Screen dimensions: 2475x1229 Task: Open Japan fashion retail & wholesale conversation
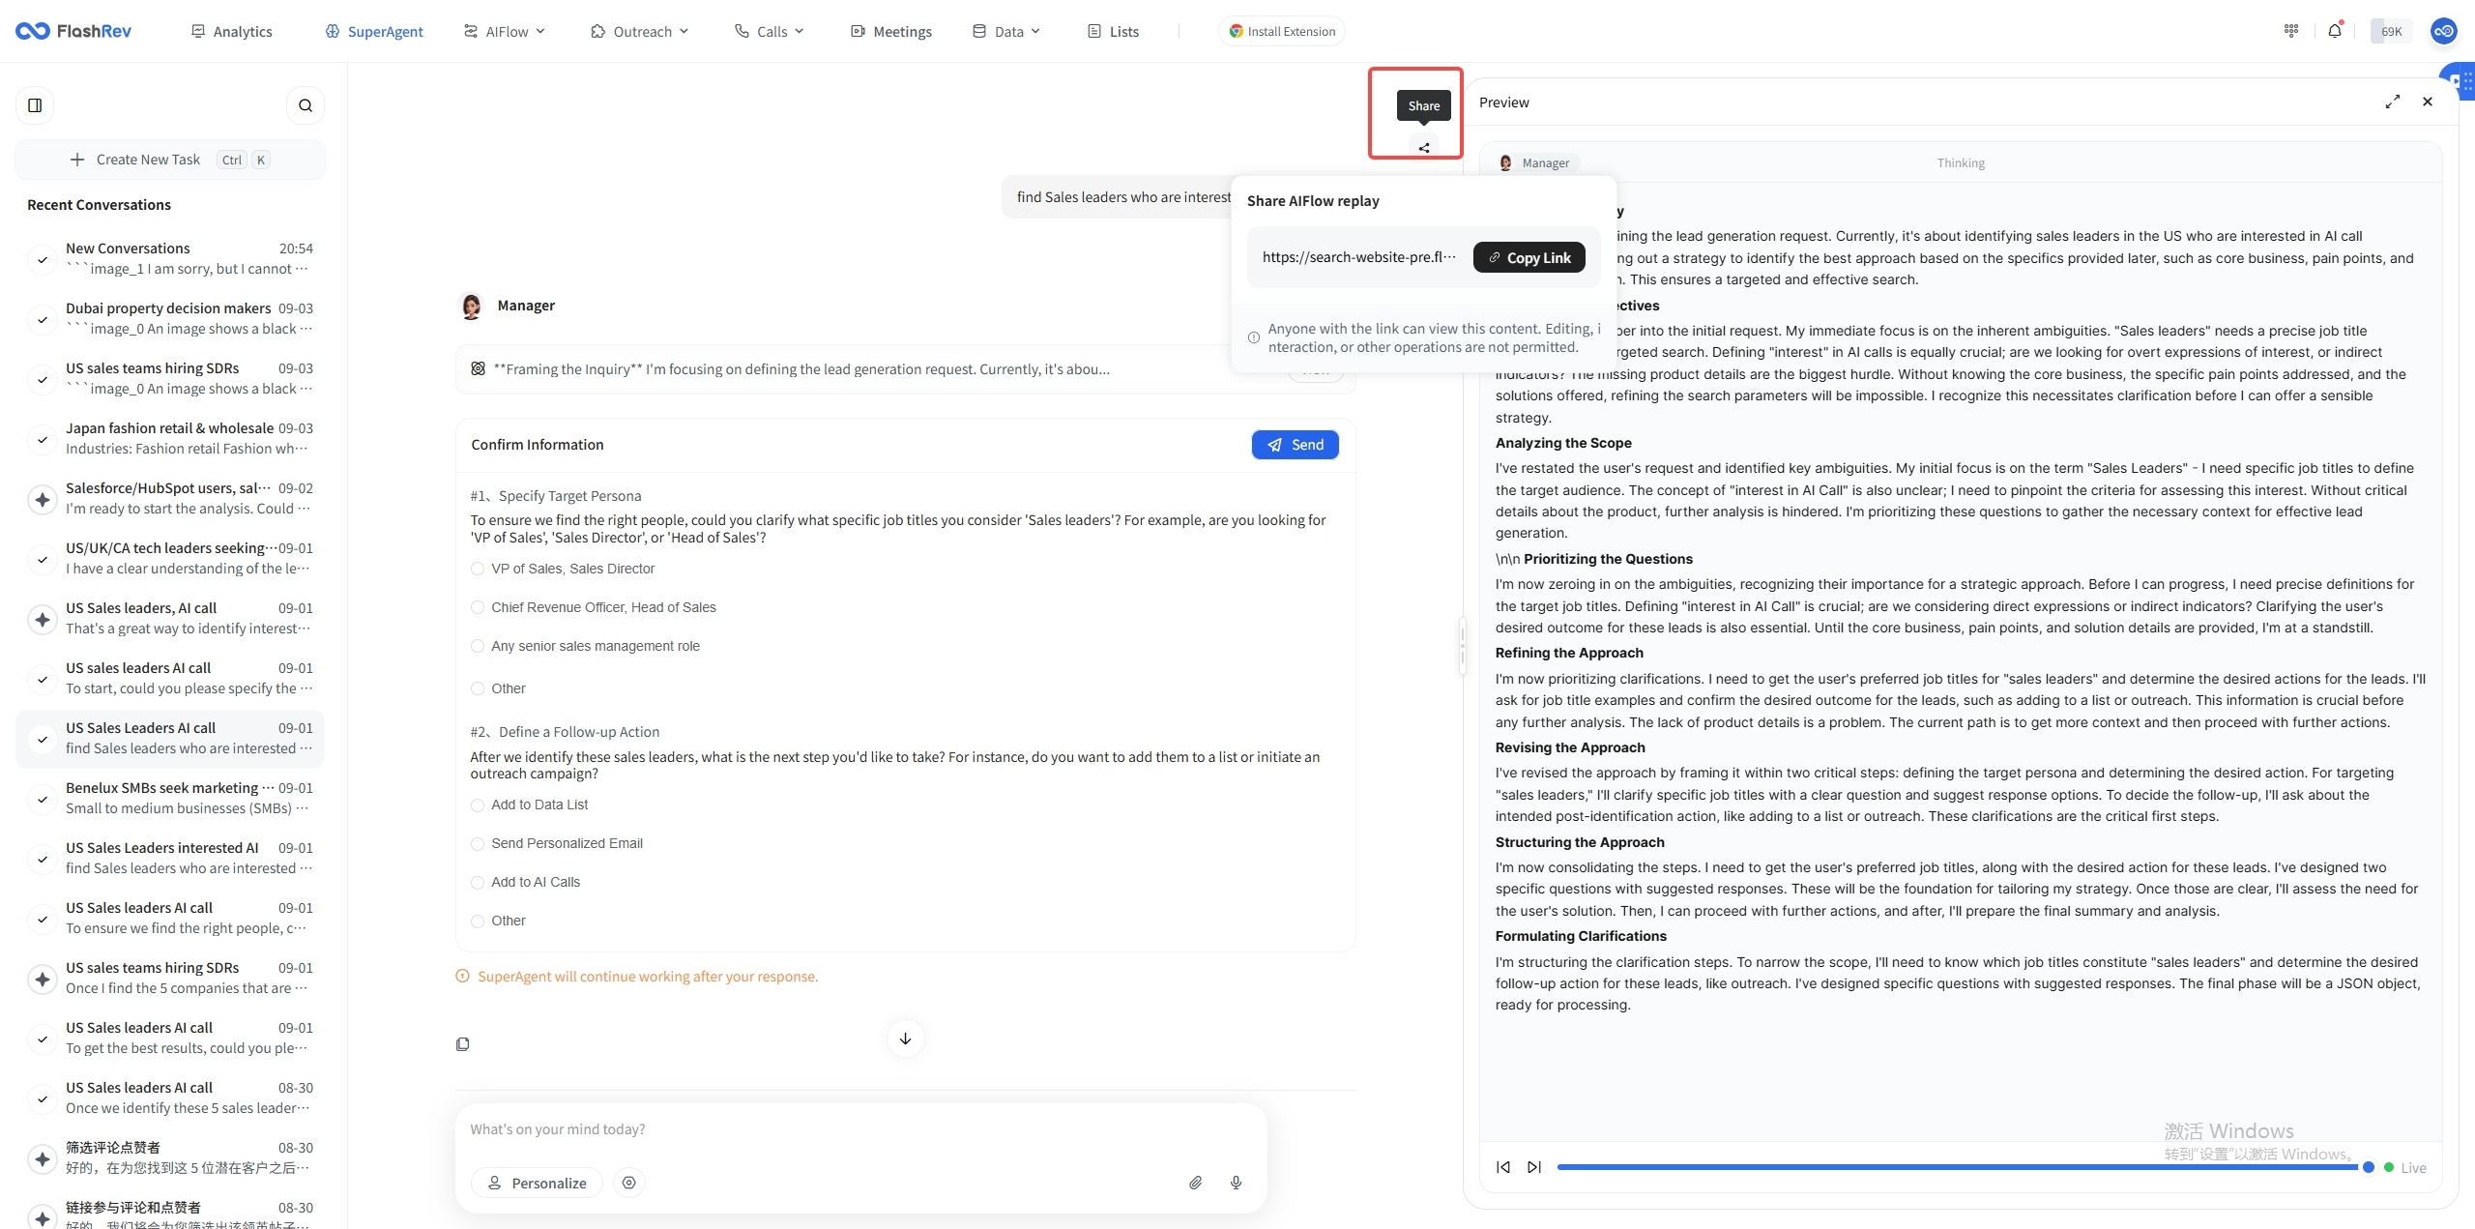[170, 439]
